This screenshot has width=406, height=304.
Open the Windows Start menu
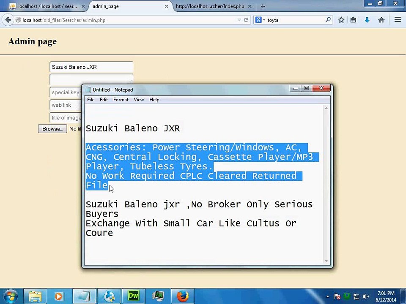point(10,296)
